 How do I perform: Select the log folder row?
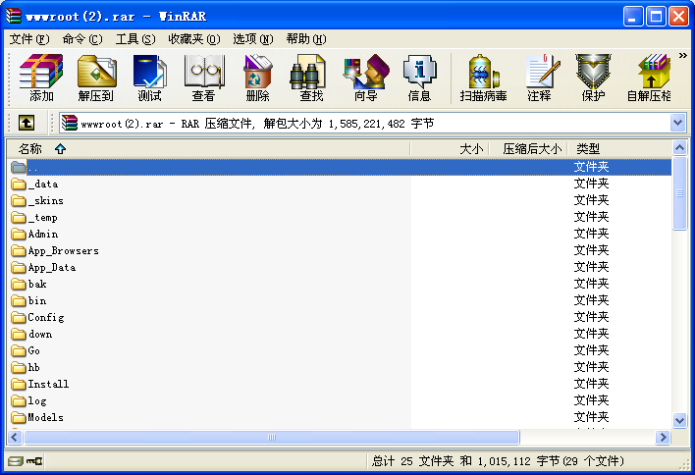341,401
